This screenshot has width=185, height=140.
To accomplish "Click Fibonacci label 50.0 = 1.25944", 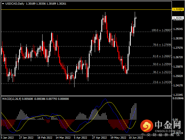I will [x=162, y=64].
